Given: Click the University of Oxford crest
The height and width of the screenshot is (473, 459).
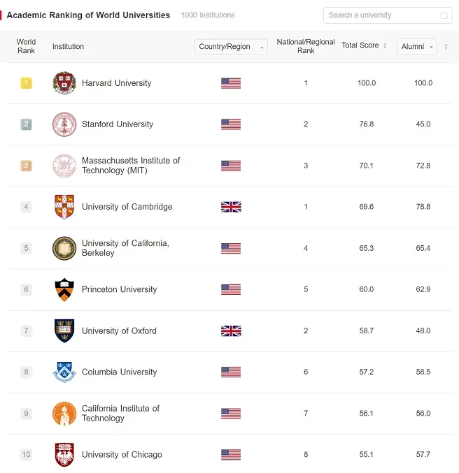Looking at the screenshot, I should pos(64,330).
